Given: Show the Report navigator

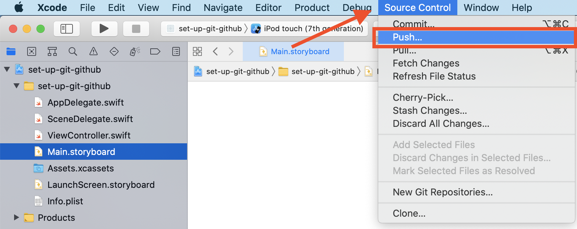Looking at the screenshot, I should 176,52.
